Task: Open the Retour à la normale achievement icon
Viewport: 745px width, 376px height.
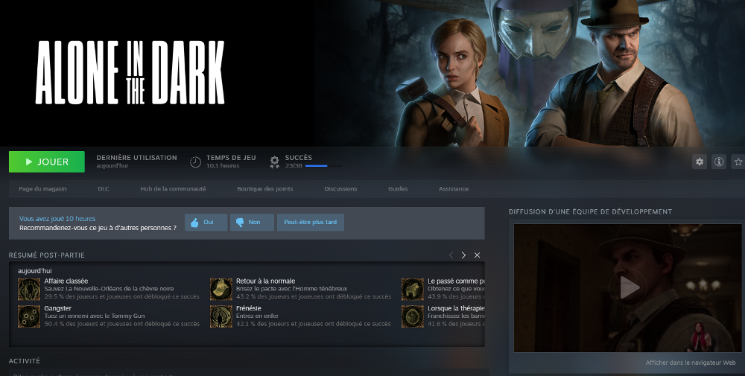Action: click(221, 289)
